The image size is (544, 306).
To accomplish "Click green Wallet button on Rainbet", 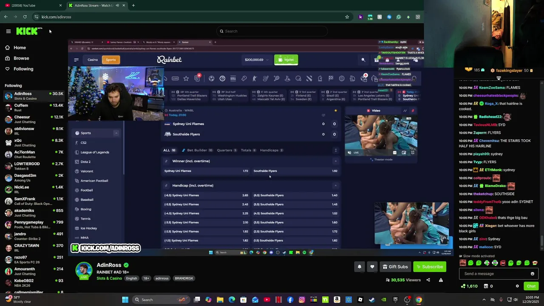I will [x=286, y=59].
